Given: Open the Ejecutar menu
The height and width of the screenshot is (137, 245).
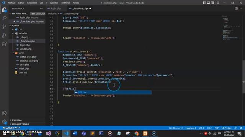Looking at the screenshot, I should (54, 3).
